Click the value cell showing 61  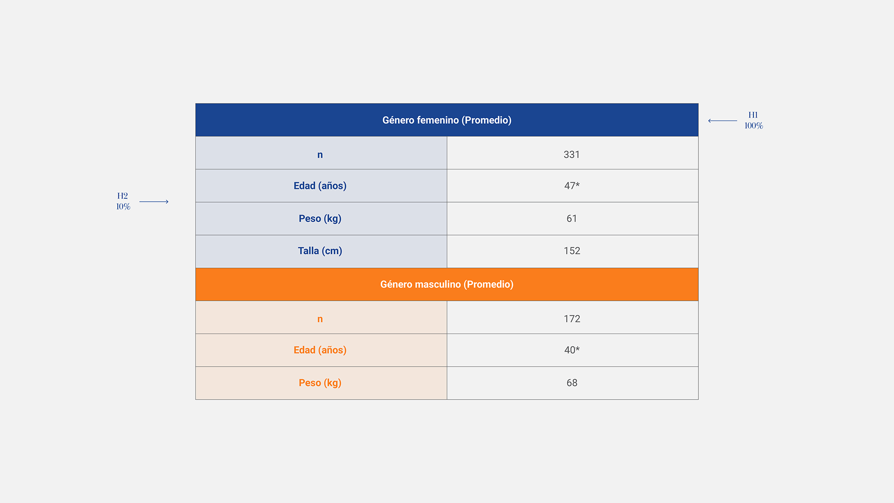pos(572,218)
